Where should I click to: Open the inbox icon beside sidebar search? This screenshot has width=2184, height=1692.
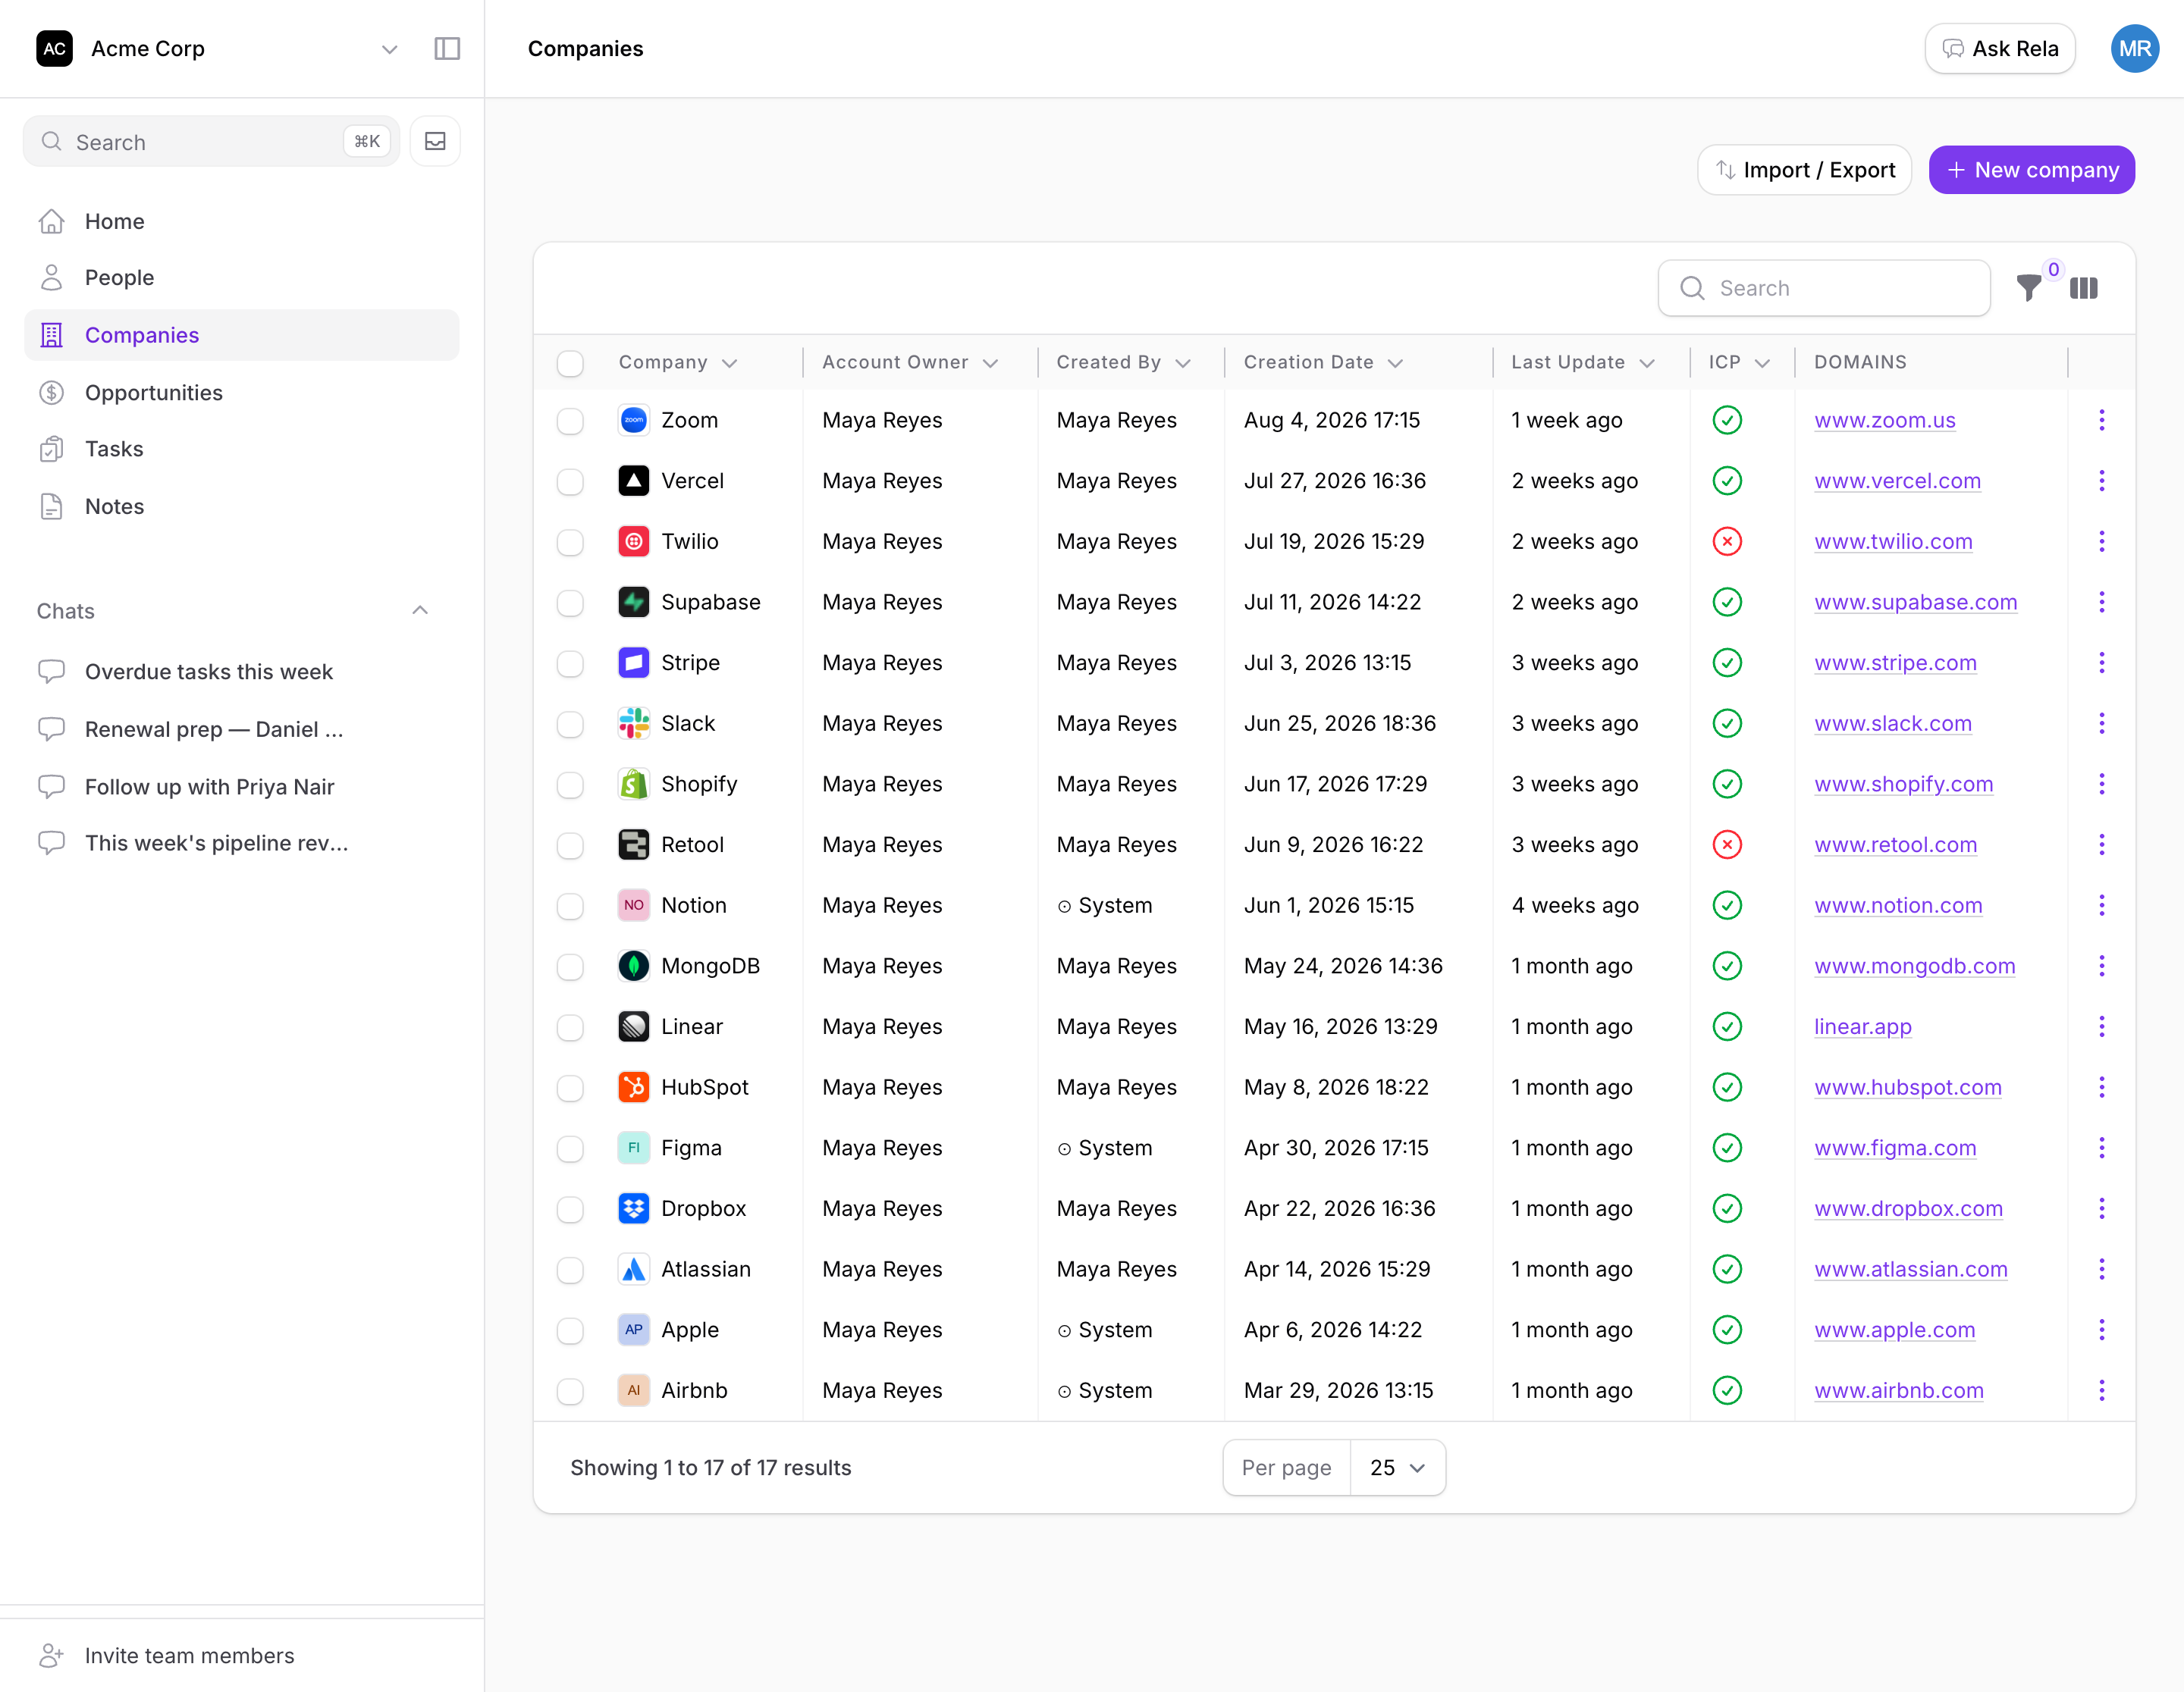435,142
